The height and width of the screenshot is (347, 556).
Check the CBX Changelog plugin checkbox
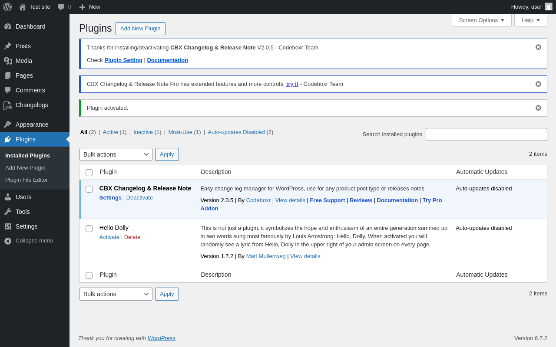[89, 189]
